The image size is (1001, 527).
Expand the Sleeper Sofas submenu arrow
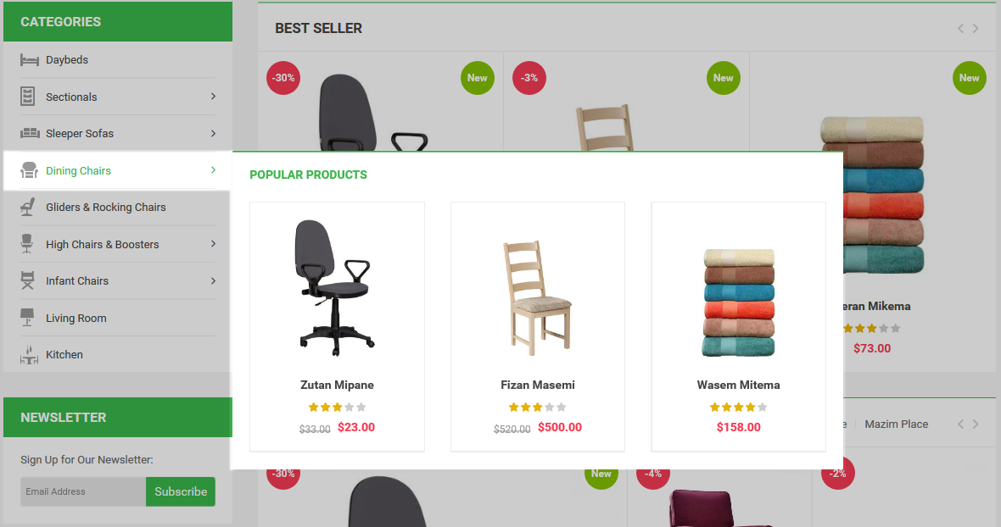pos(213,133)
